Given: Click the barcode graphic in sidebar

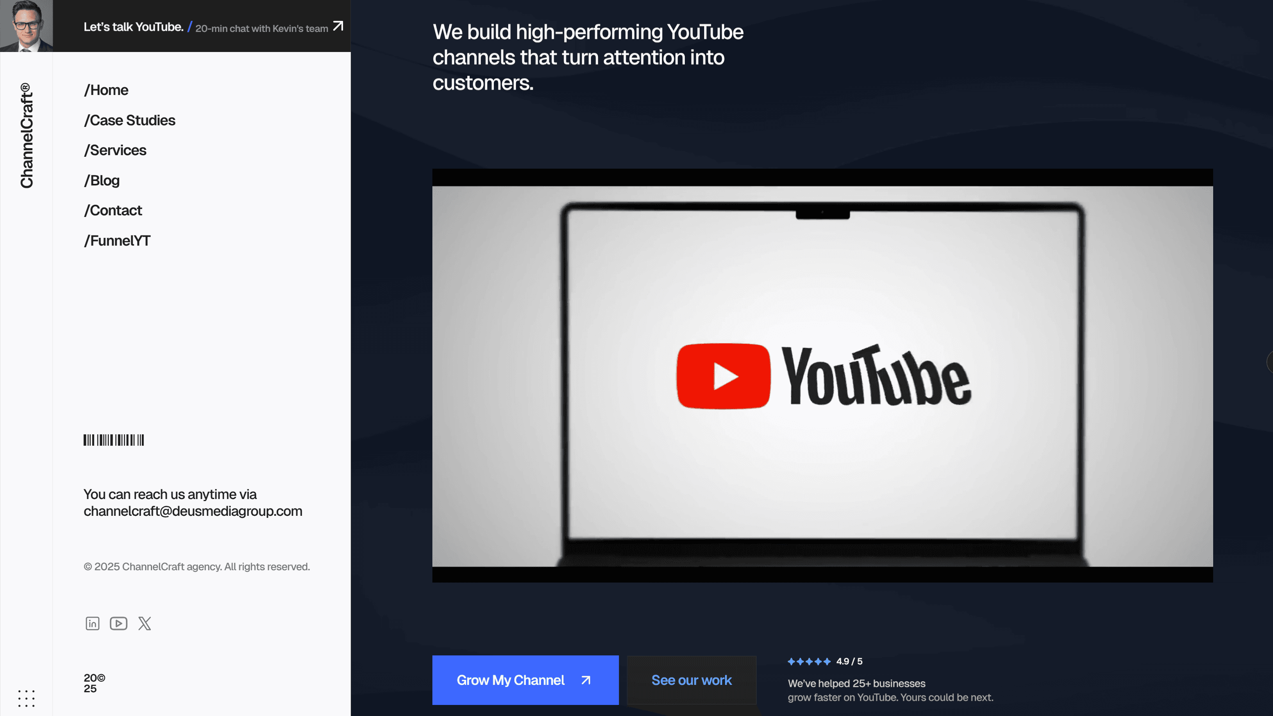Looking at the screenshot, I should [x=114, y=440].
